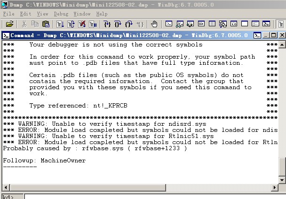The image size is (286, 199).
Task: Click the horizontal scrollbar right arrow
Action: 275,187
